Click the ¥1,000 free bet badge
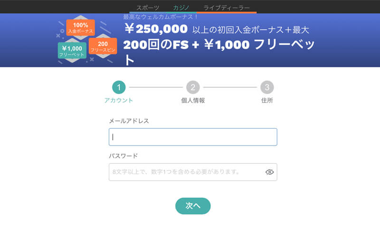 click(72, 50)
